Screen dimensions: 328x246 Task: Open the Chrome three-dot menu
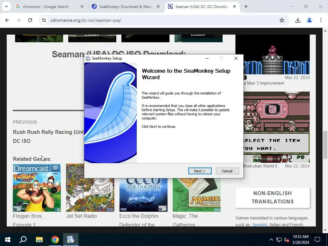(321, 20)
